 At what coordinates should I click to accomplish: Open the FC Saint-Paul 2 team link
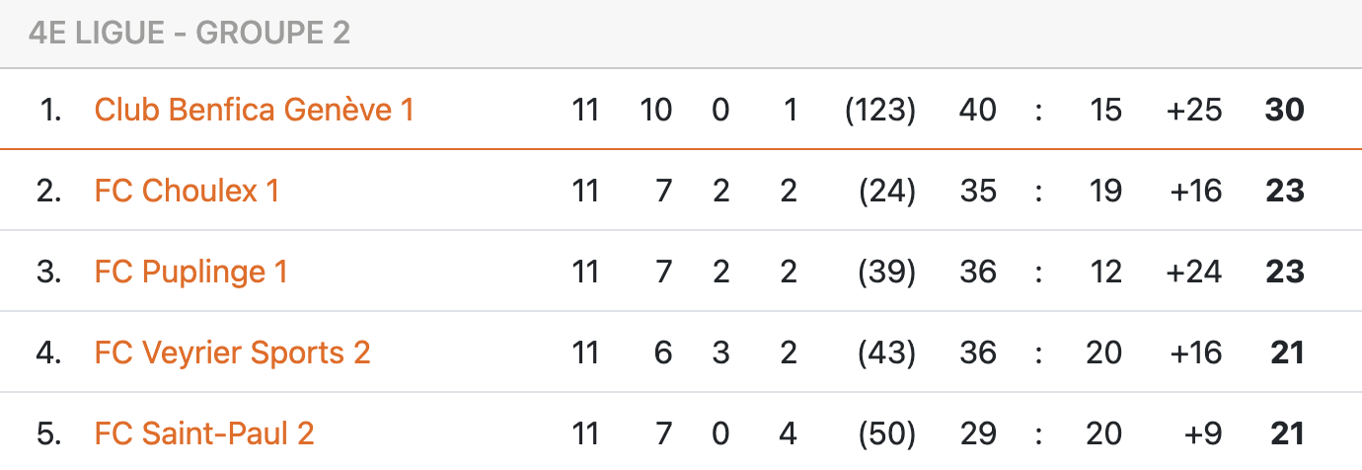(204, 433)
